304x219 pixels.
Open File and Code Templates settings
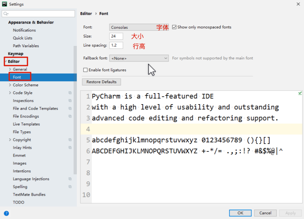(36, 108)
